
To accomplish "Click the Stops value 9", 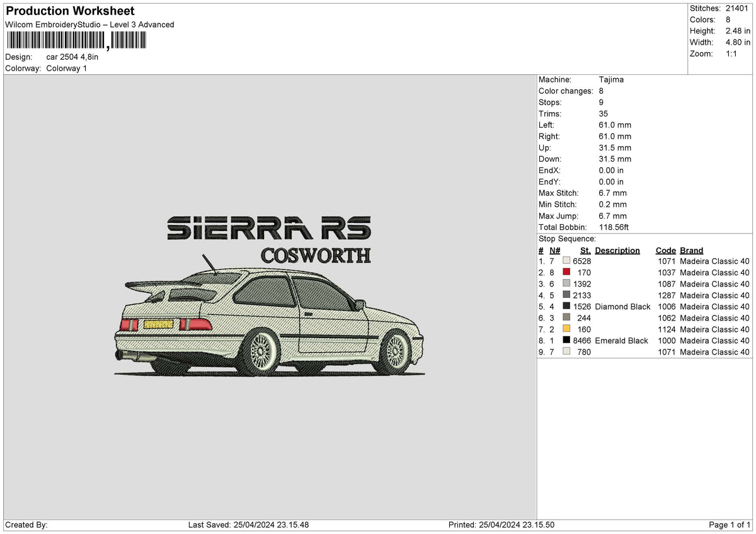I will click(601, 103).
